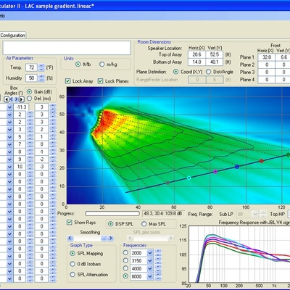Step the 8000 frequency down with its arrow
The image size is (290, 290).
(158, 278)
